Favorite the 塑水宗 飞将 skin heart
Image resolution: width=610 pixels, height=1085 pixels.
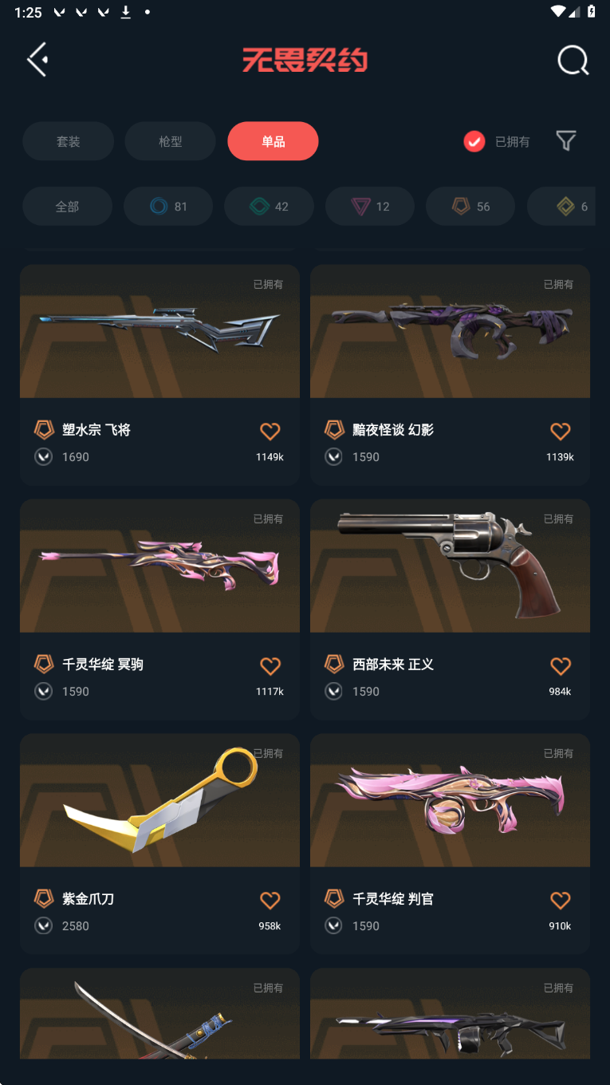(270, 432)
